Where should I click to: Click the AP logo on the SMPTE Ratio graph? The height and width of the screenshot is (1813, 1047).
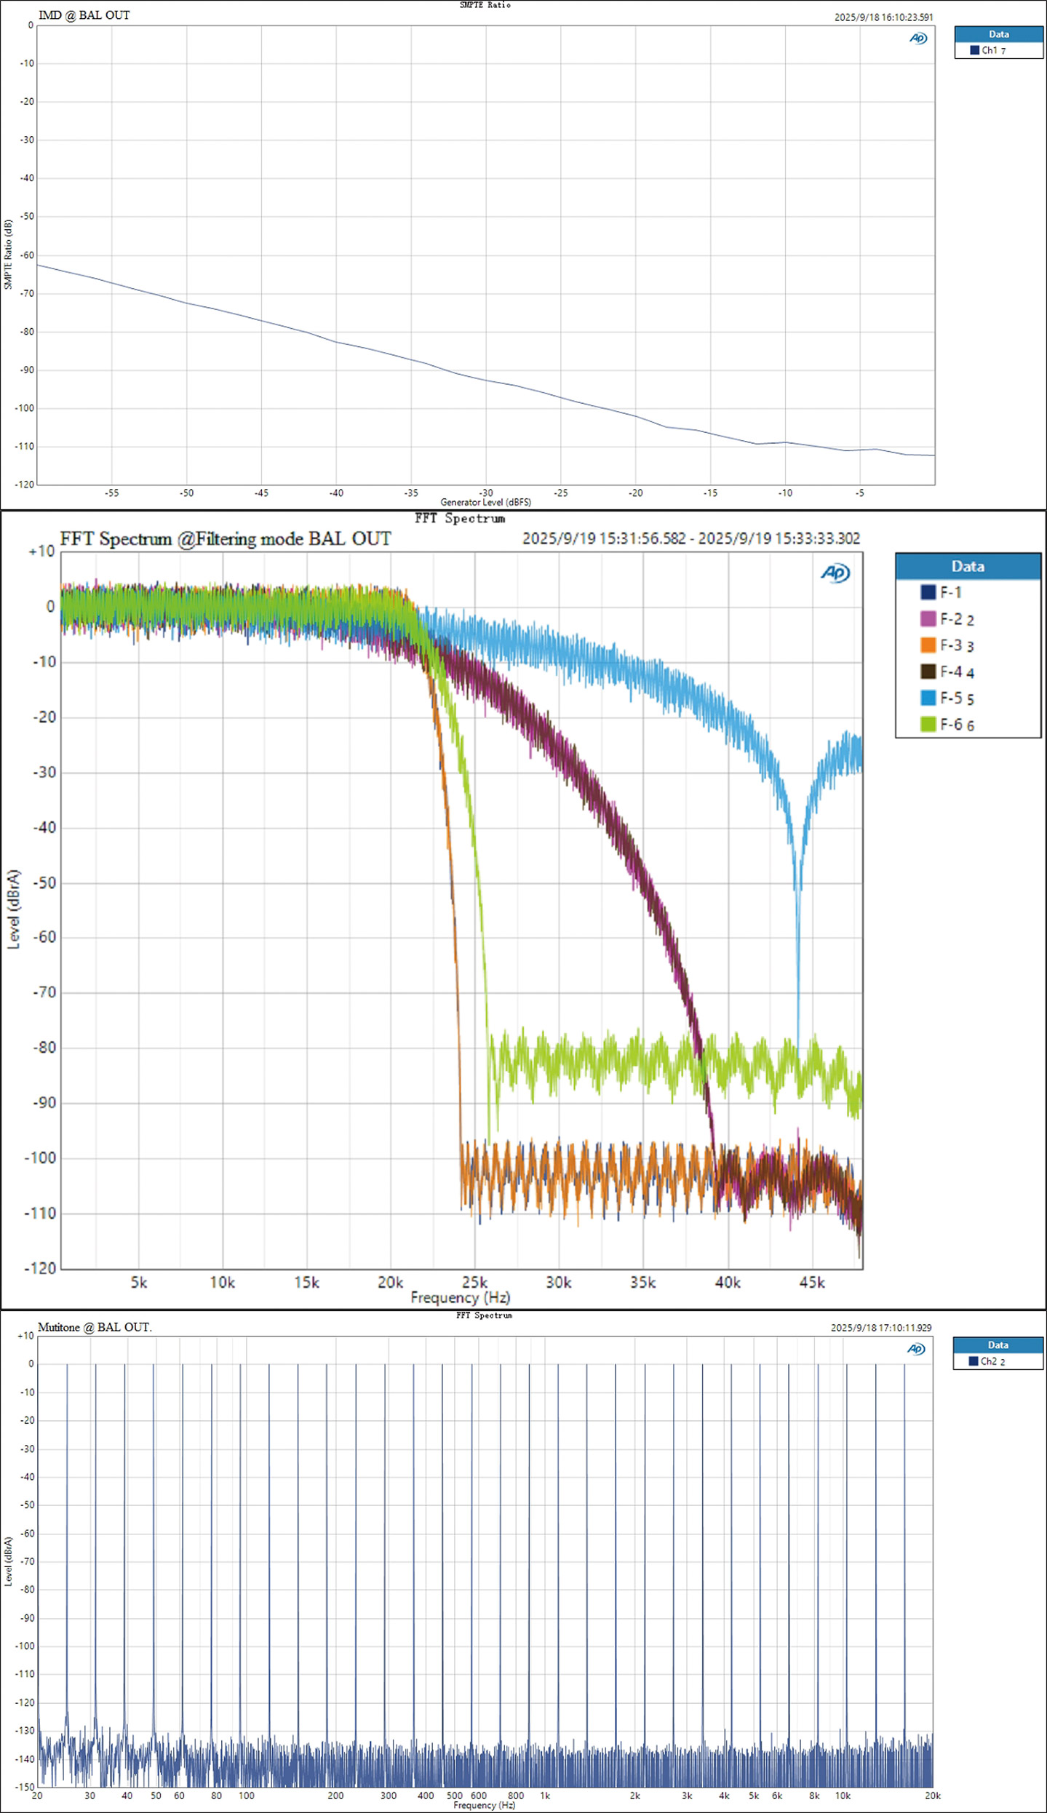coord(918,39)
